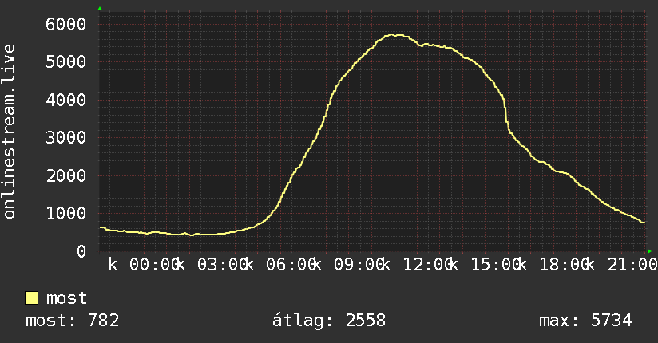Click the '09:00' time axis label

pyautogui.click(x=359, y=265)
